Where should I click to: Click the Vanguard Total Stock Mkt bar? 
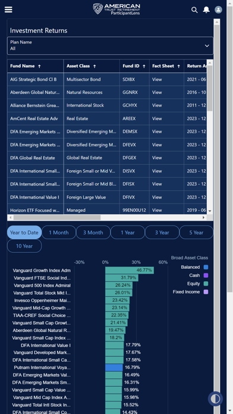tap(119, 293)
